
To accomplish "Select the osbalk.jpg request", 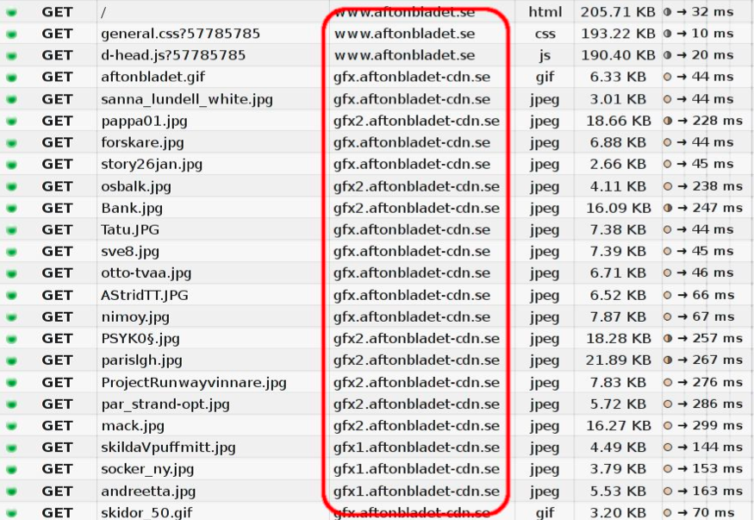I will (136, 186).
